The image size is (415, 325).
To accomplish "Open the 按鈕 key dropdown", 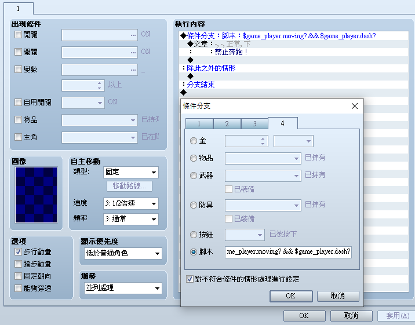I will 245,235.
